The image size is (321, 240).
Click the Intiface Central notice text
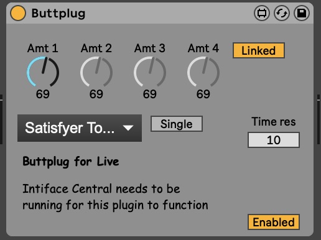(115, 197)
